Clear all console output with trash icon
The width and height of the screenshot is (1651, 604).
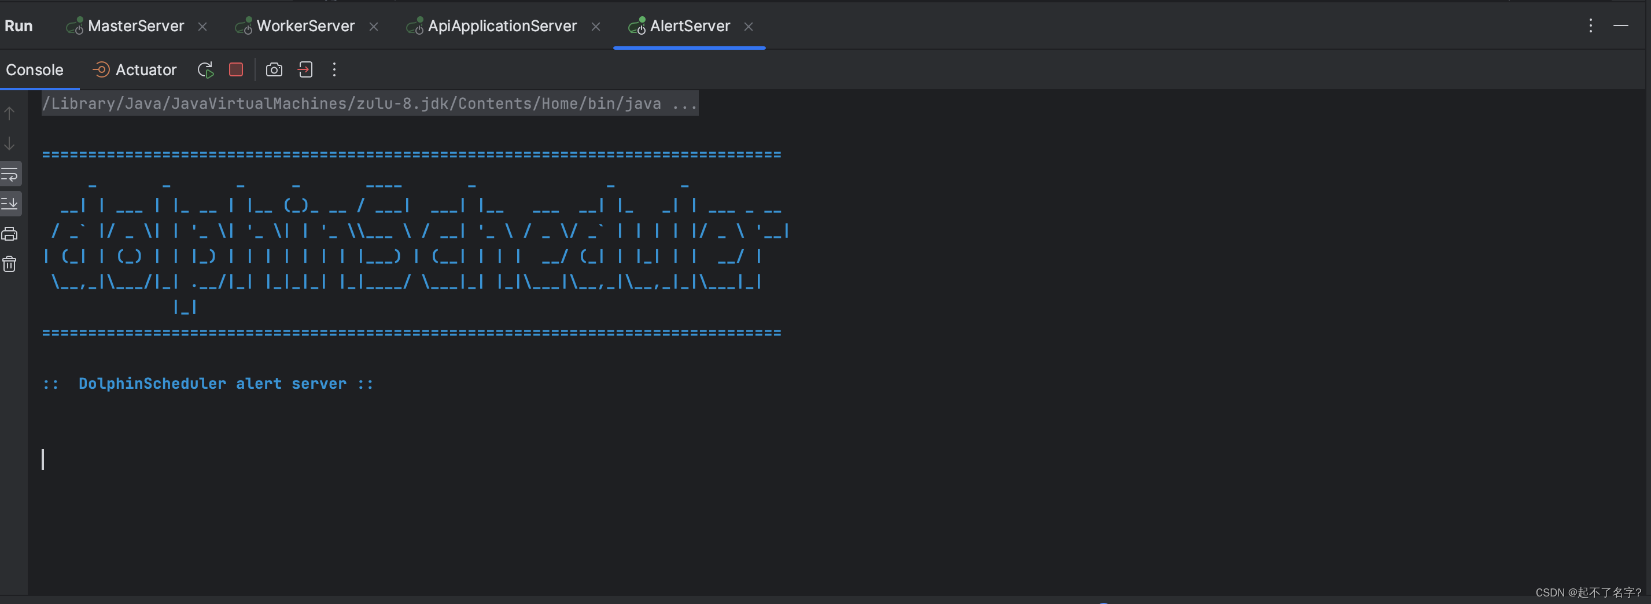[10, 264]
